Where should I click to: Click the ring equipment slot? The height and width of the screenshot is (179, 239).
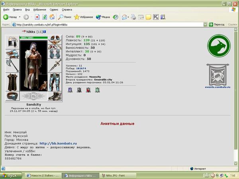12,96
